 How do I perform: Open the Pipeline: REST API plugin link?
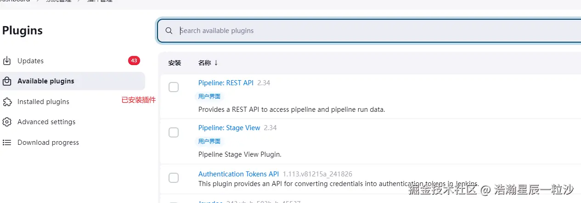226,83
